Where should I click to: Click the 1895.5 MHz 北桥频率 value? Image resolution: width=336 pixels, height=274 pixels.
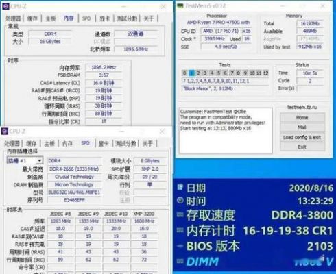[136, 49]
